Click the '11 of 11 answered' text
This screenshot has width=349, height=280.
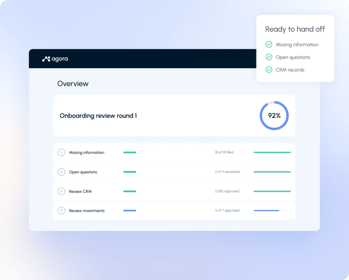pyautogui.click(x=227, y=172)
